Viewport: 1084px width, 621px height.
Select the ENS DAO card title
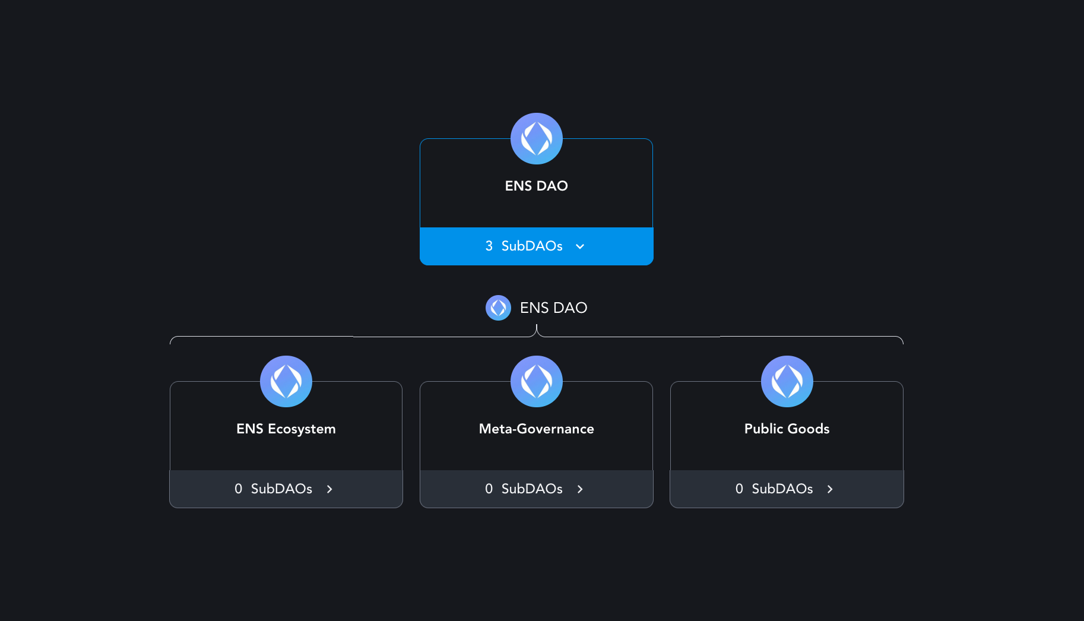click(x=536, y=185)
